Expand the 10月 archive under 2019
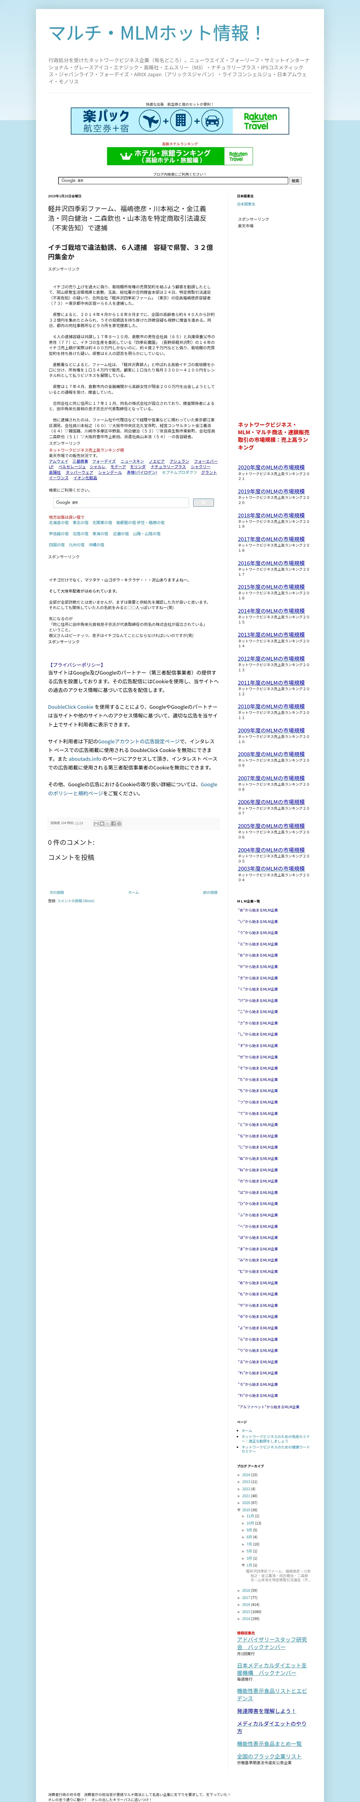The width and height of the screenshot is (360, 1802). tap(243, 1523)
